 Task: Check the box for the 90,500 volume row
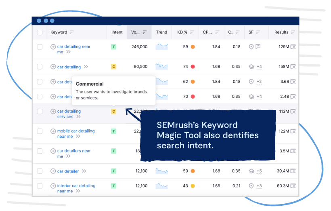coord(40,67)
